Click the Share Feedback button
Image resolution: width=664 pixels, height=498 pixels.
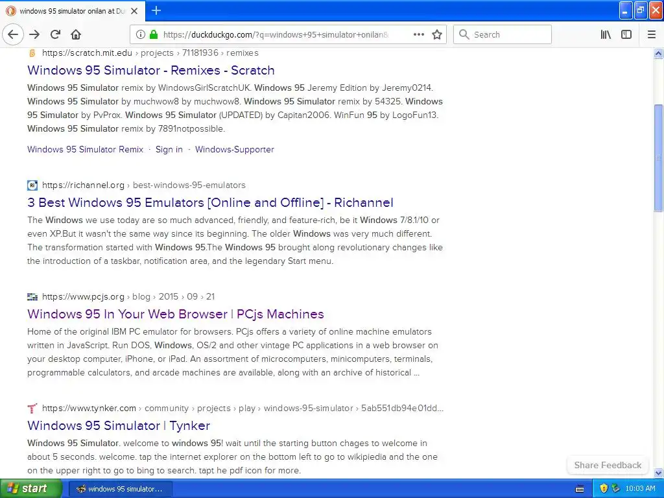(x=608, y=465)
